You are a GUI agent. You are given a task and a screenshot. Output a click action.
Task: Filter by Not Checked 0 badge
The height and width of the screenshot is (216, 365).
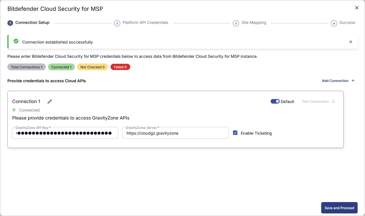click(x=92, y=67)
